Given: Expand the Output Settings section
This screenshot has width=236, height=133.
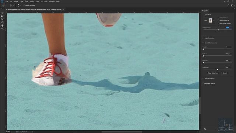Looking at the screenshot, I should pyautogui.click(x=203, y=79).
